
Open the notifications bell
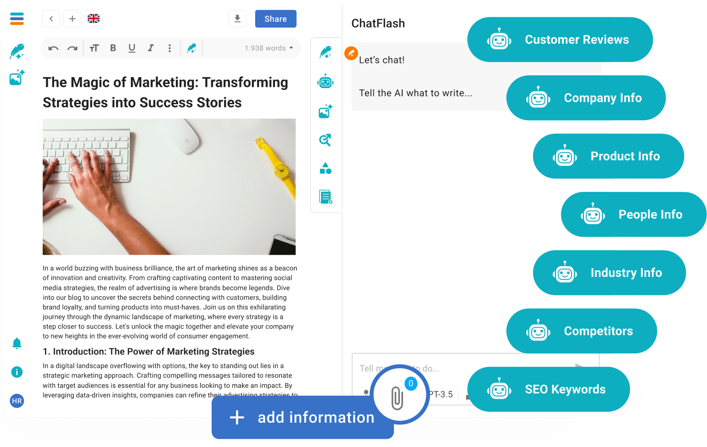17,343
